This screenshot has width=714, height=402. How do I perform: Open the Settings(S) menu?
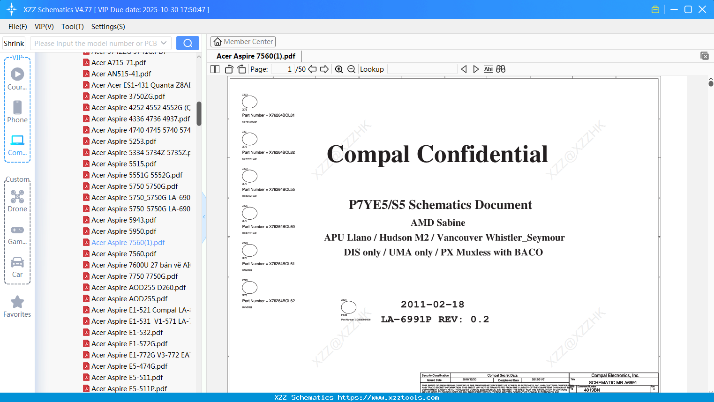point(108,27)
